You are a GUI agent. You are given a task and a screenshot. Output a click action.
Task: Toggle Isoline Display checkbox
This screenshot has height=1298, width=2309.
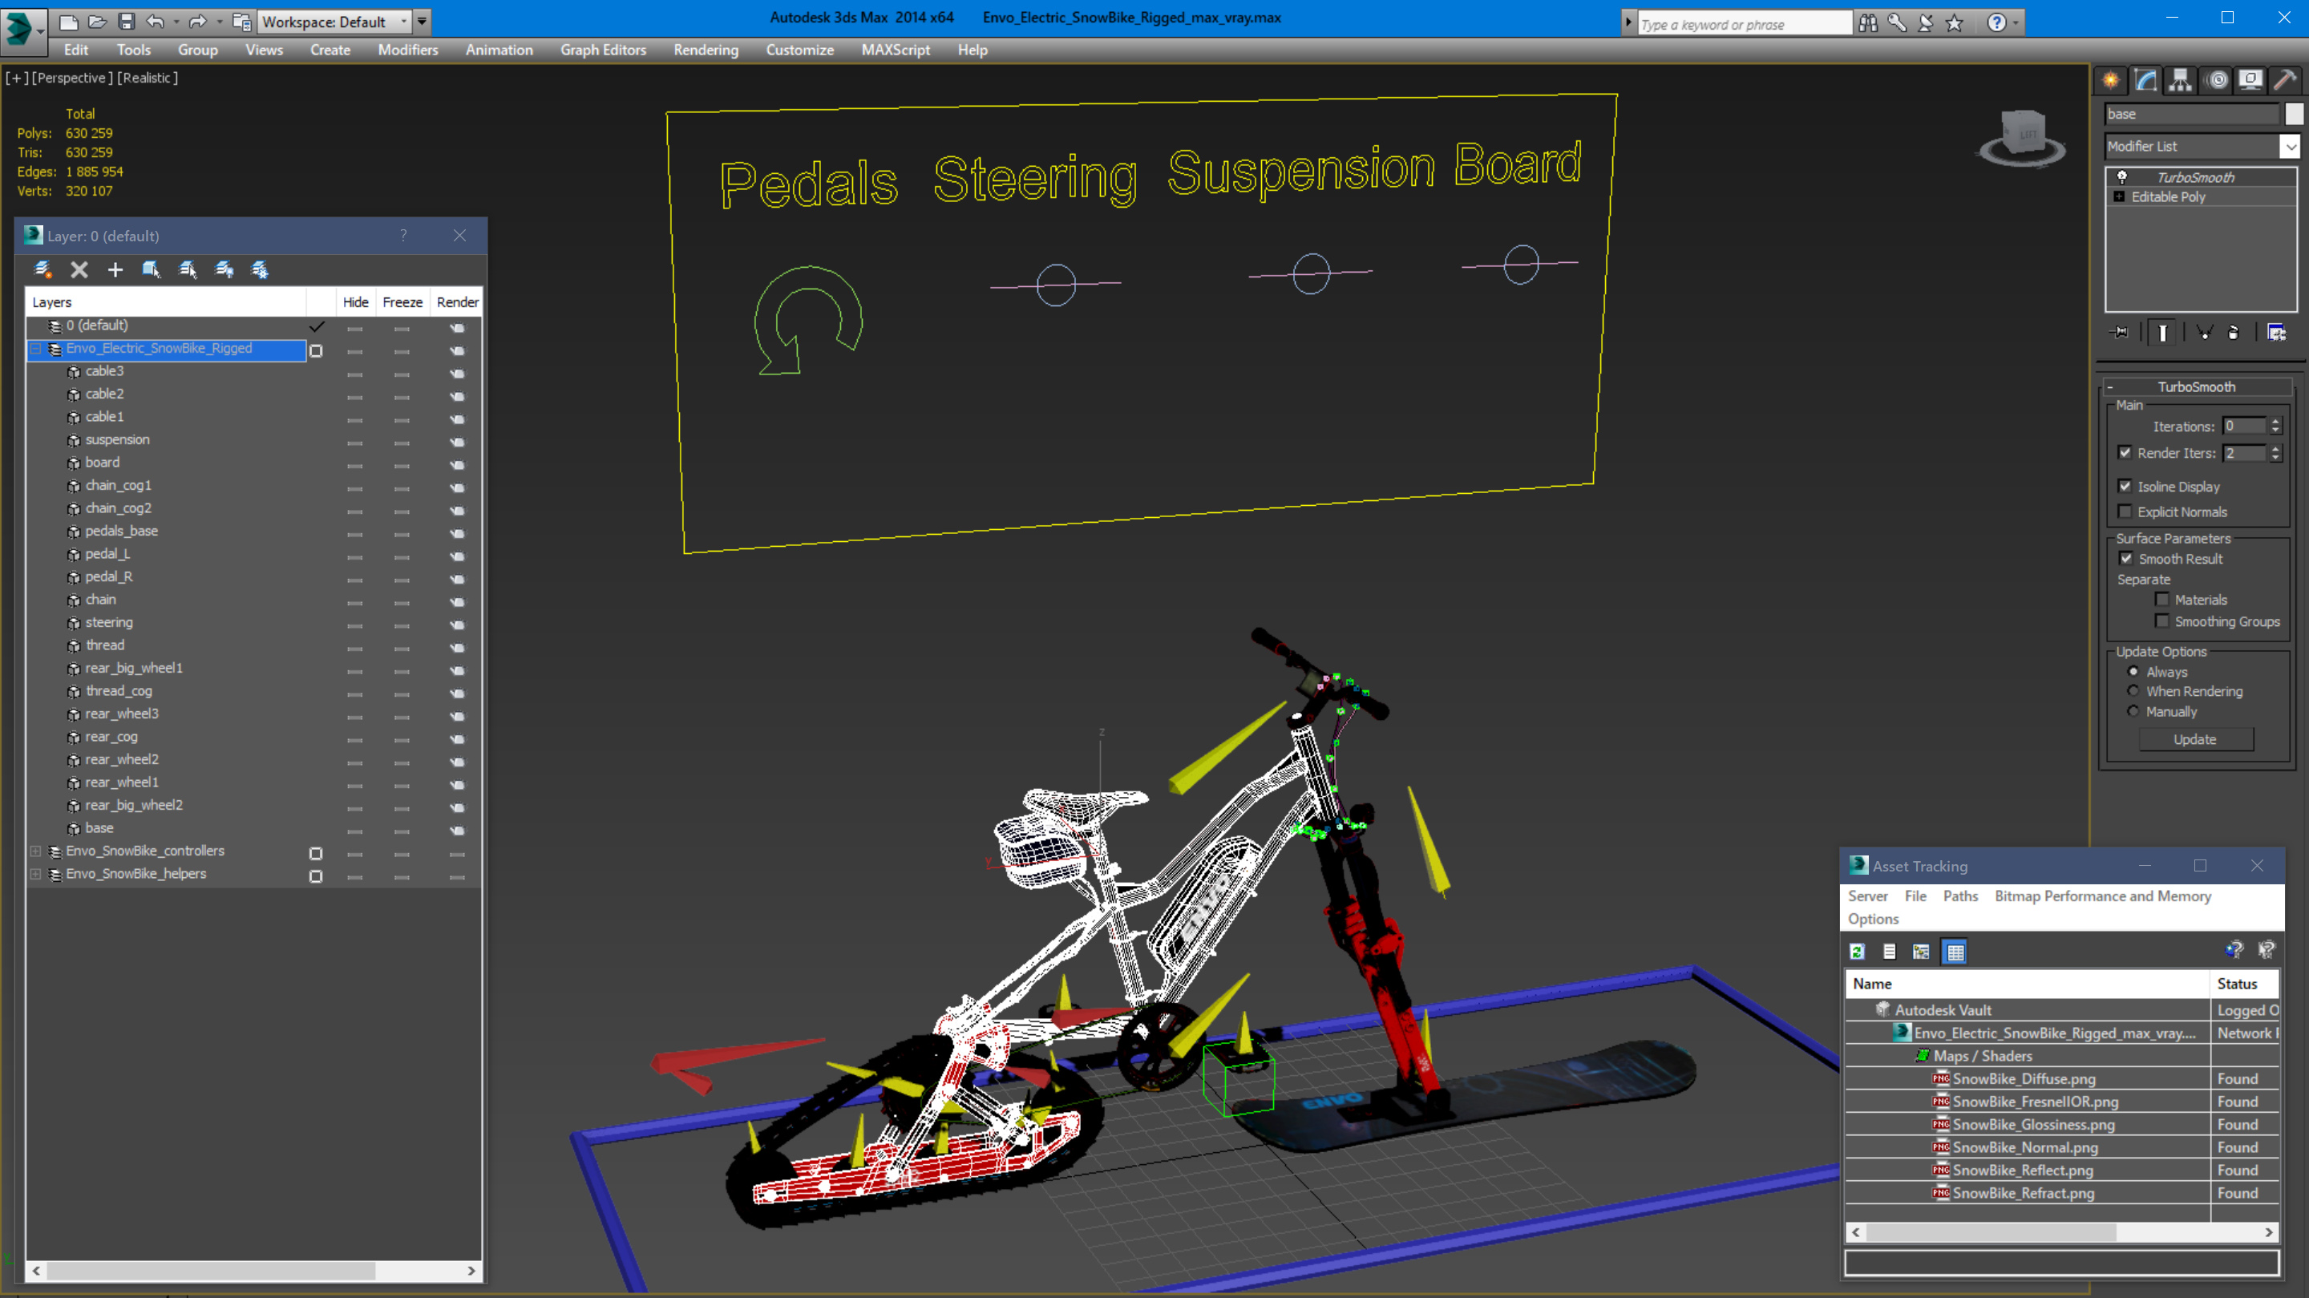point(2125,486)
